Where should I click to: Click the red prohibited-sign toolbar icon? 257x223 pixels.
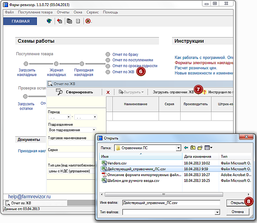tap(88, 21)
